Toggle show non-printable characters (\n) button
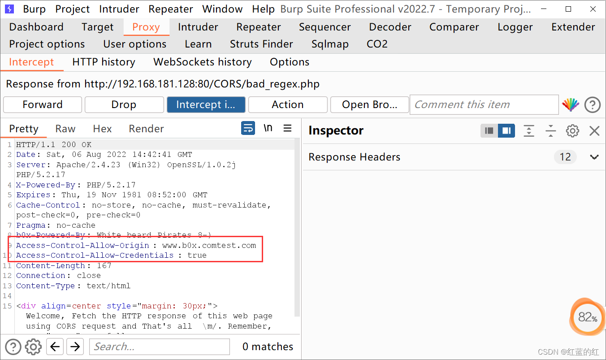This screenshot has height=360, width=606. click(x=268, y=128)
